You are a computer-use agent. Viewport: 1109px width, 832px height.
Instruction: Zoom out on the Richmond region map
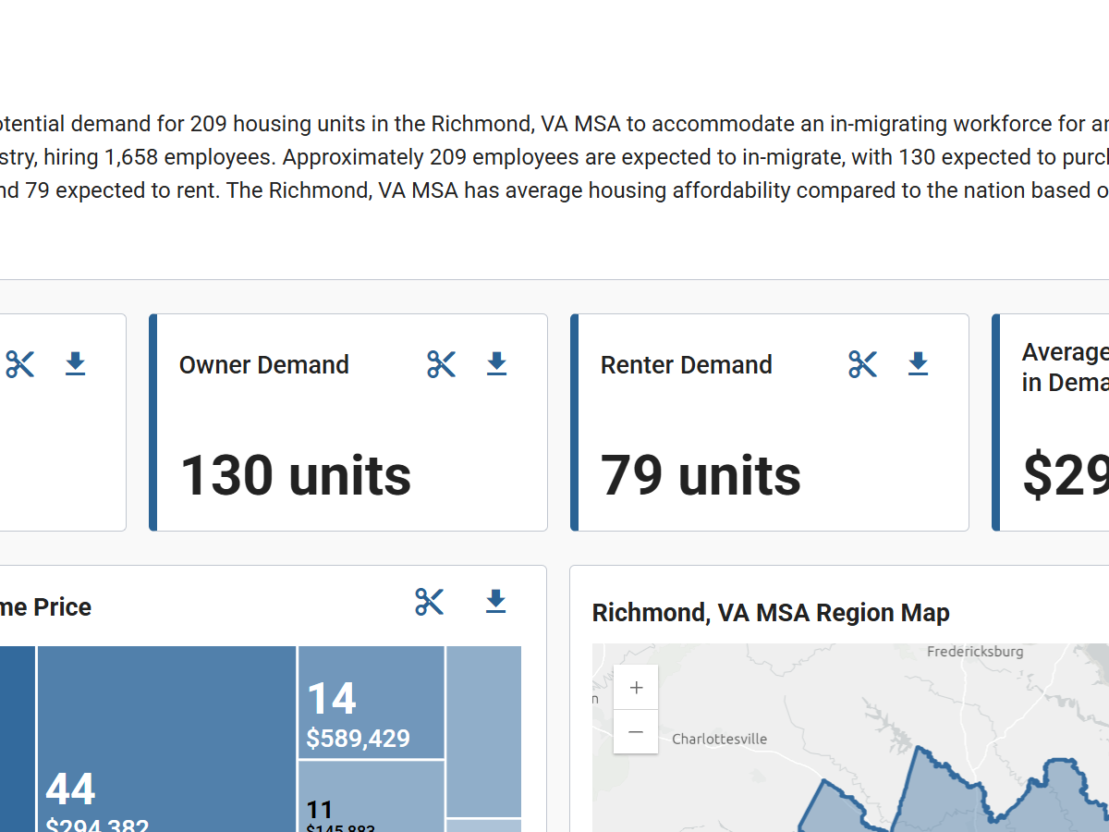(636, 732)
